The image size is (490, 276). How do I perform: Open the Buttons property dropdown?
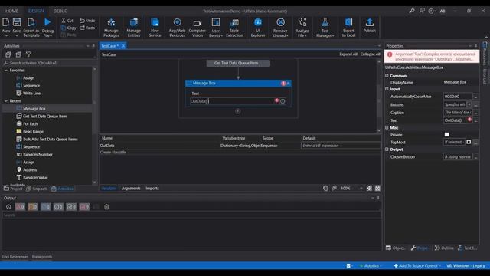tap(469, 104)
